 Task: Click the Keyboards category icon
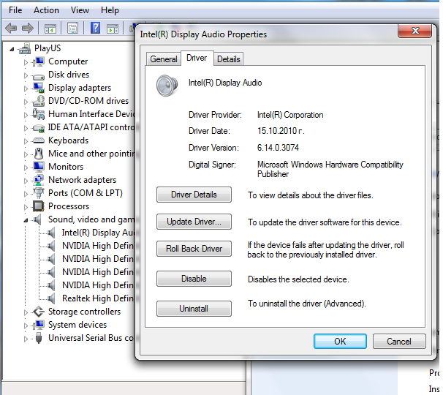[39, 140]
